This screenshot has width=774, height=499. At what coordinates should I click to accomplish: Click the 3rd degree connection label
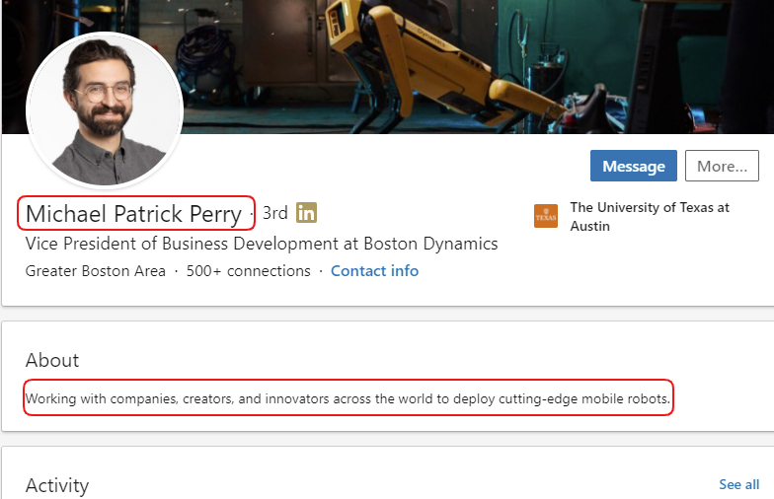pos(274,213)
